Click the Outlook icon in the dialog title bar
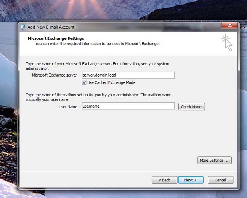This screenshot has height=198, width=247. [x=23, y=27]
